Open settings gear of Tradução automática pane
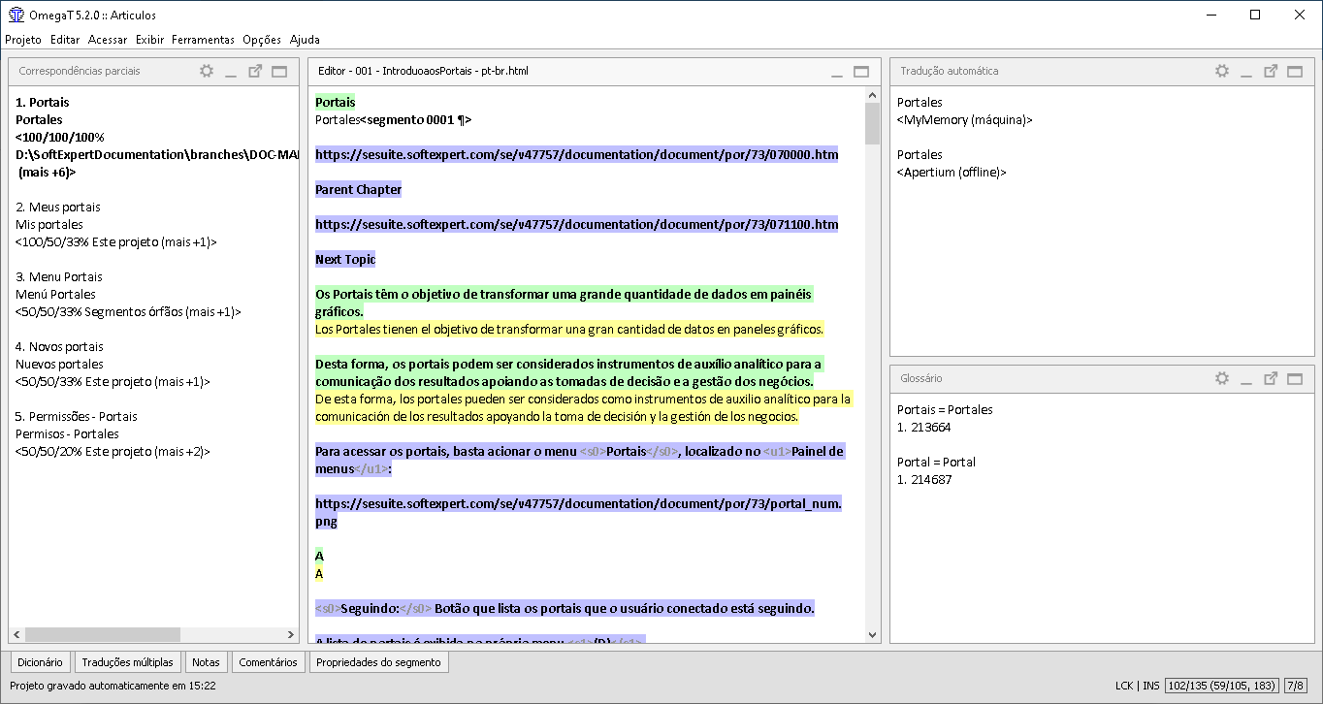The width and height of the screenshot is (1323, 704). [x=1222, y=71]
